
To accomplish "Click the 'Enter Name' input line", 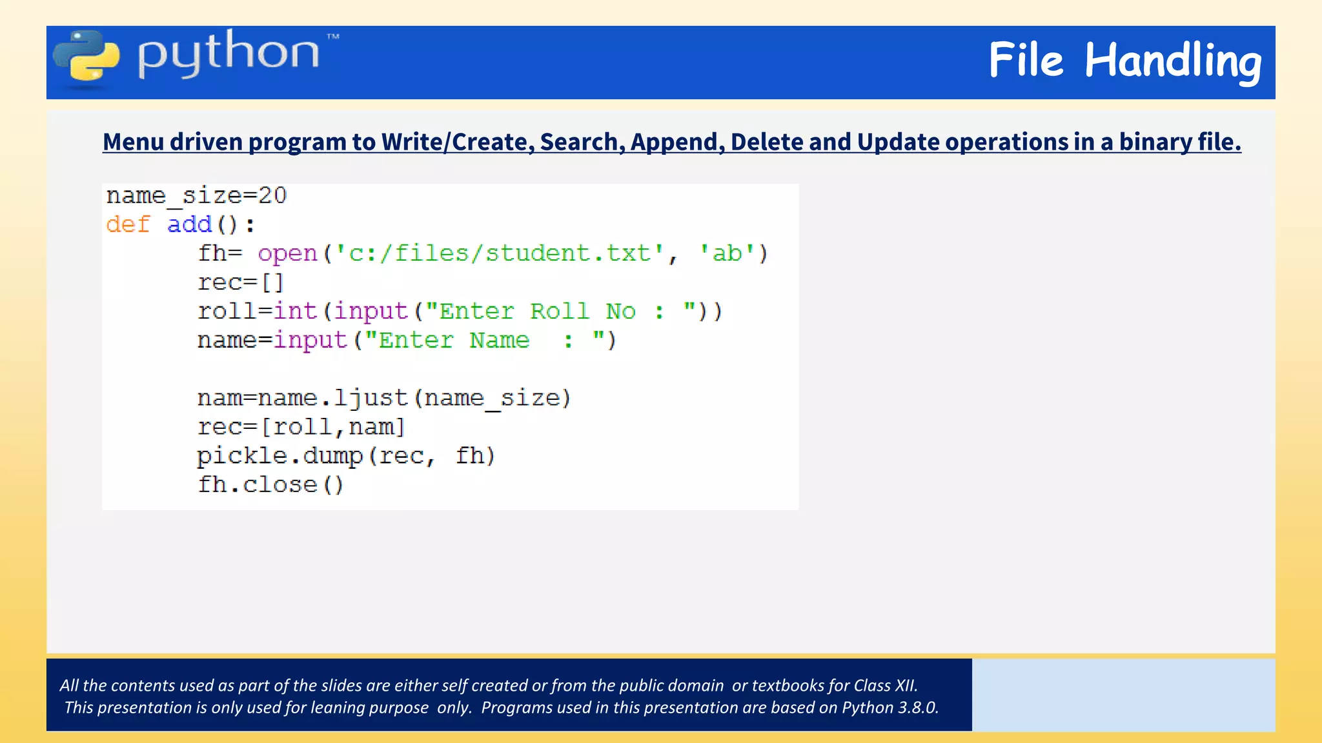I will click(x=407, y=341).
